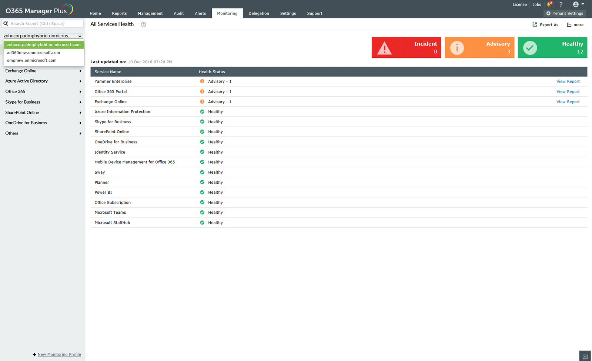Image resolution: width=592 pixels, height=361 pixels.
Task: Open the chat feedback icon at bottom right
Action: [585, 357]
